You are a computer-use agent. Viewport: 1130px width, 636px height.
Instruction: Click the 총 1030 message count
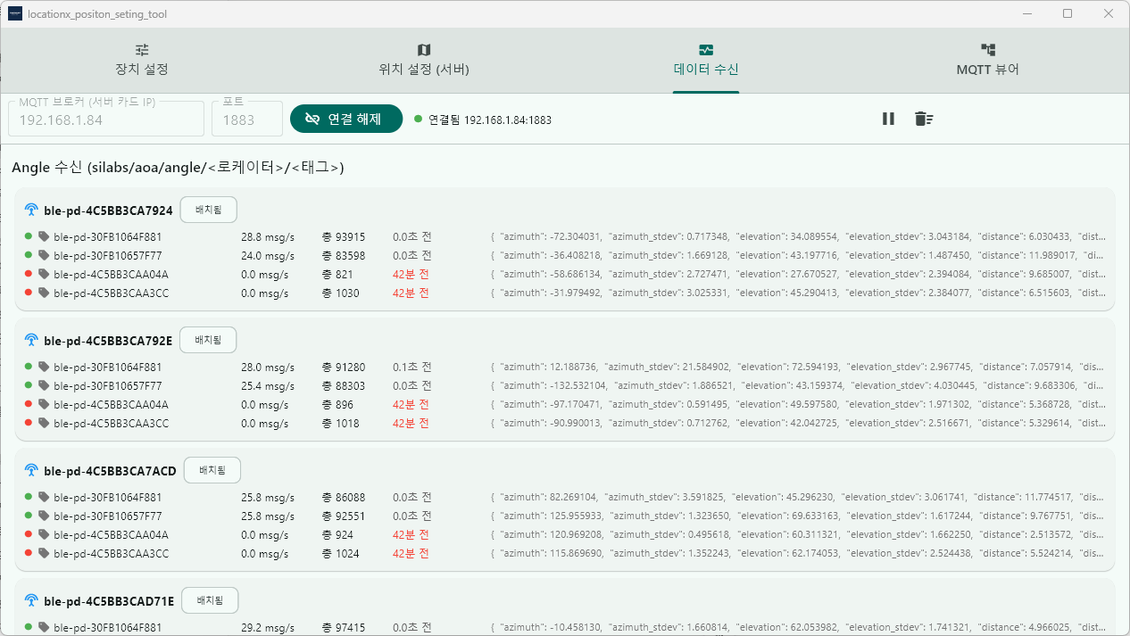[341, 293]
